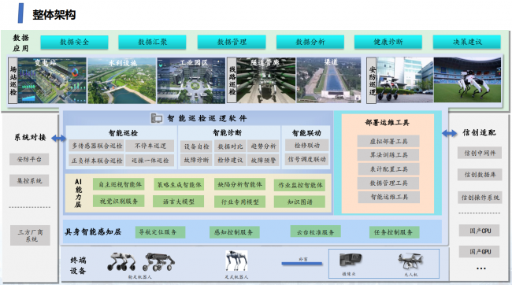Click 数据管理工具 in 部署运维工具 panel

[388, 183]
